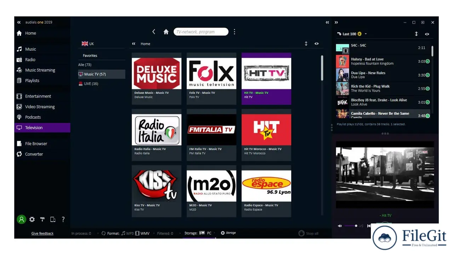Click the Entertainment film icon
453x255 pixels.
19,96
